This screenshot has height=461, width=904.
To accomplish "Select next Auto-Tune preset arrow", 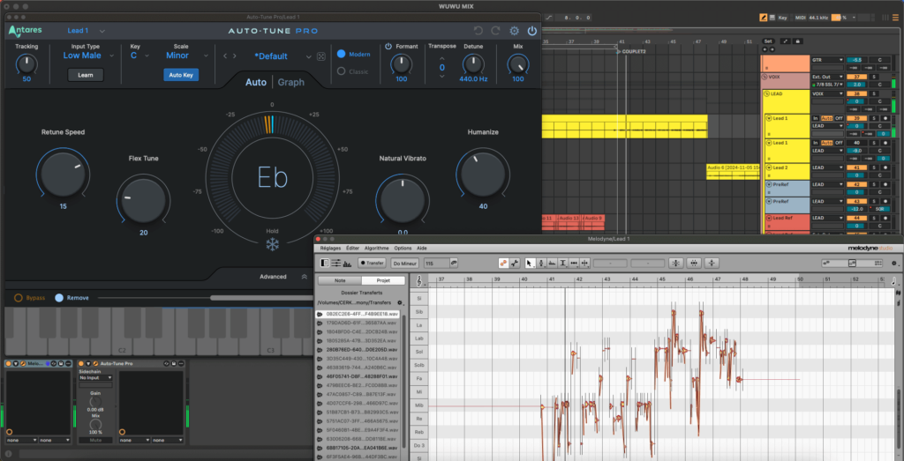I will 234,56.
